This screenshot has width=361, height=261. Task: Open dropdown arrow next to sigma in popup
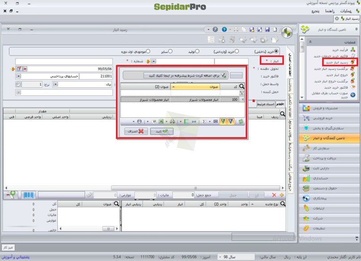209,121
